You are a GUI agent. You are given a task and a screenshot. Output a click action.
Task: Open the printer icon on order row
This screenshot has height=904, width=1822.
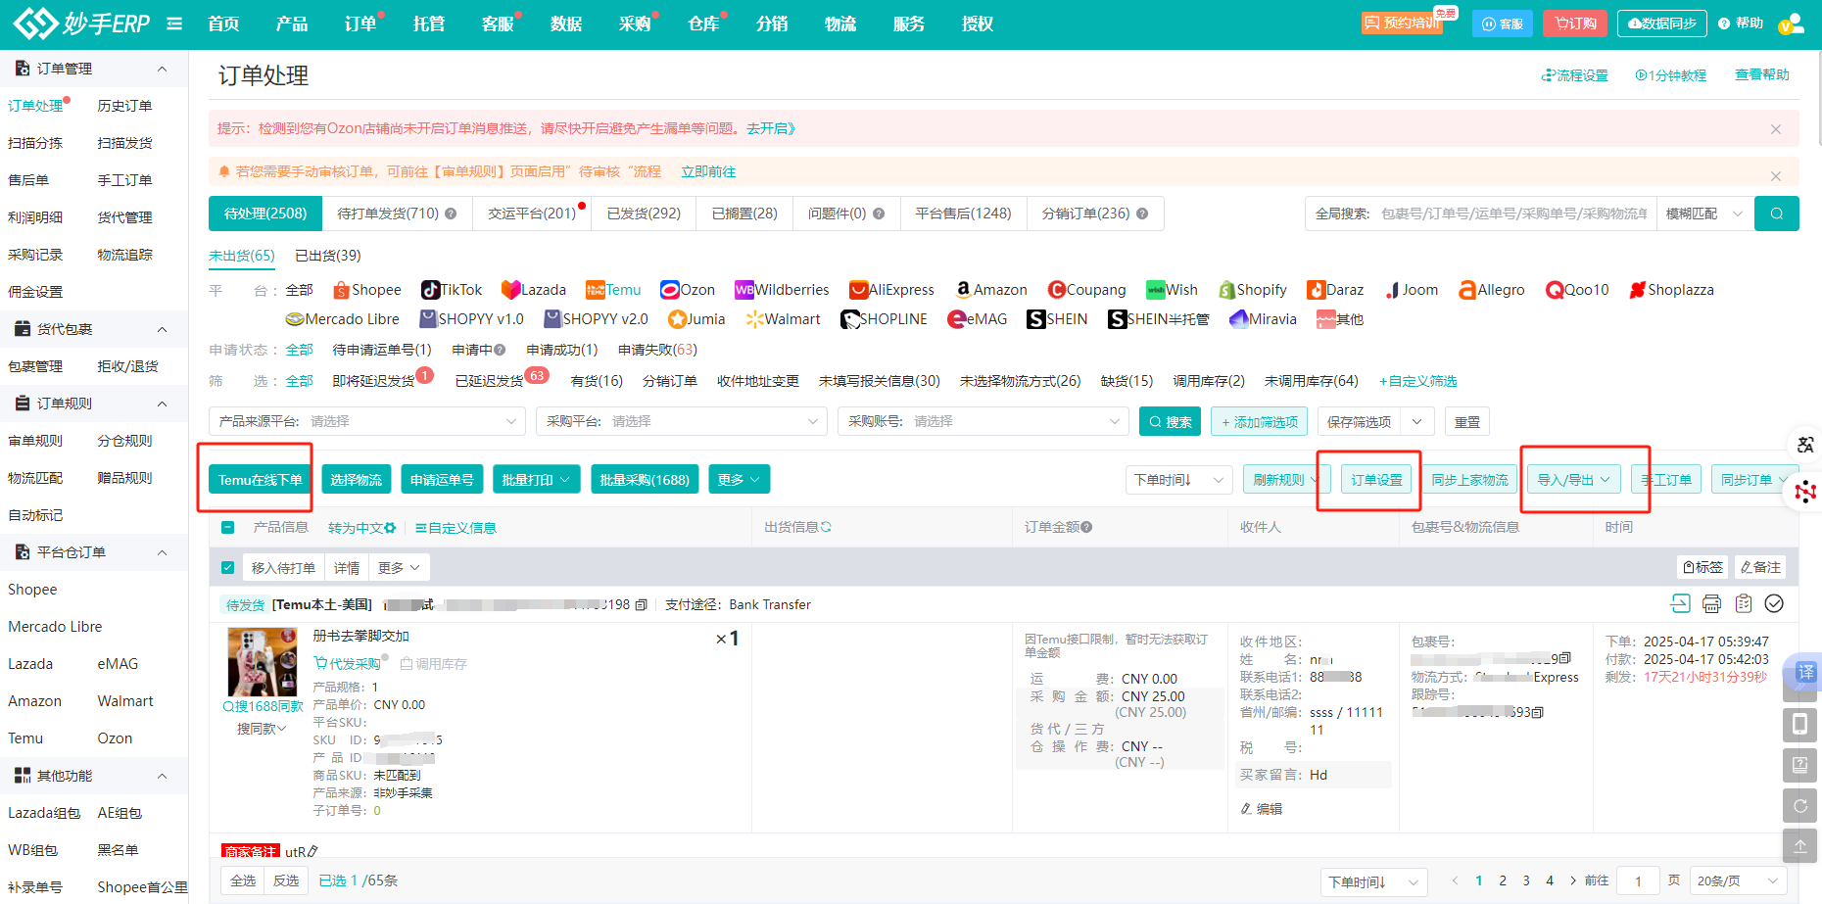click(1711, 604)
